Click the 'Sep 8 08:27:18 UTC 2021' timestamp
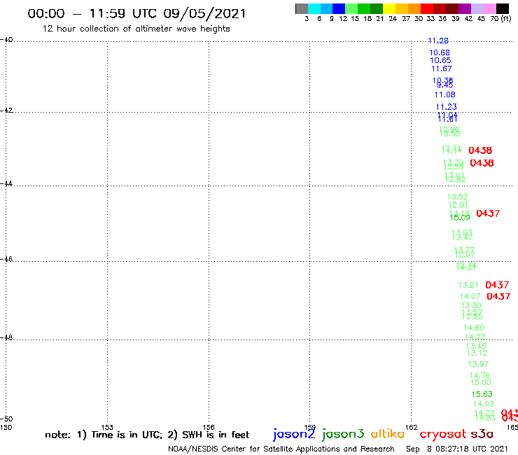 456,449
